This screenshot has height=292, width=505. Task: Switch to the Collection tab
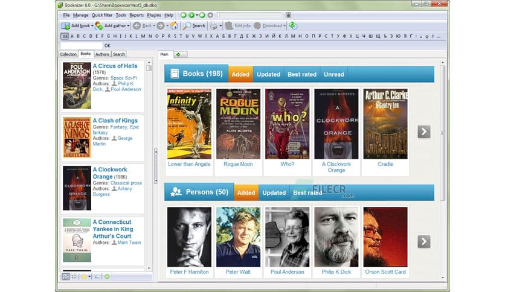coord(68,54)
